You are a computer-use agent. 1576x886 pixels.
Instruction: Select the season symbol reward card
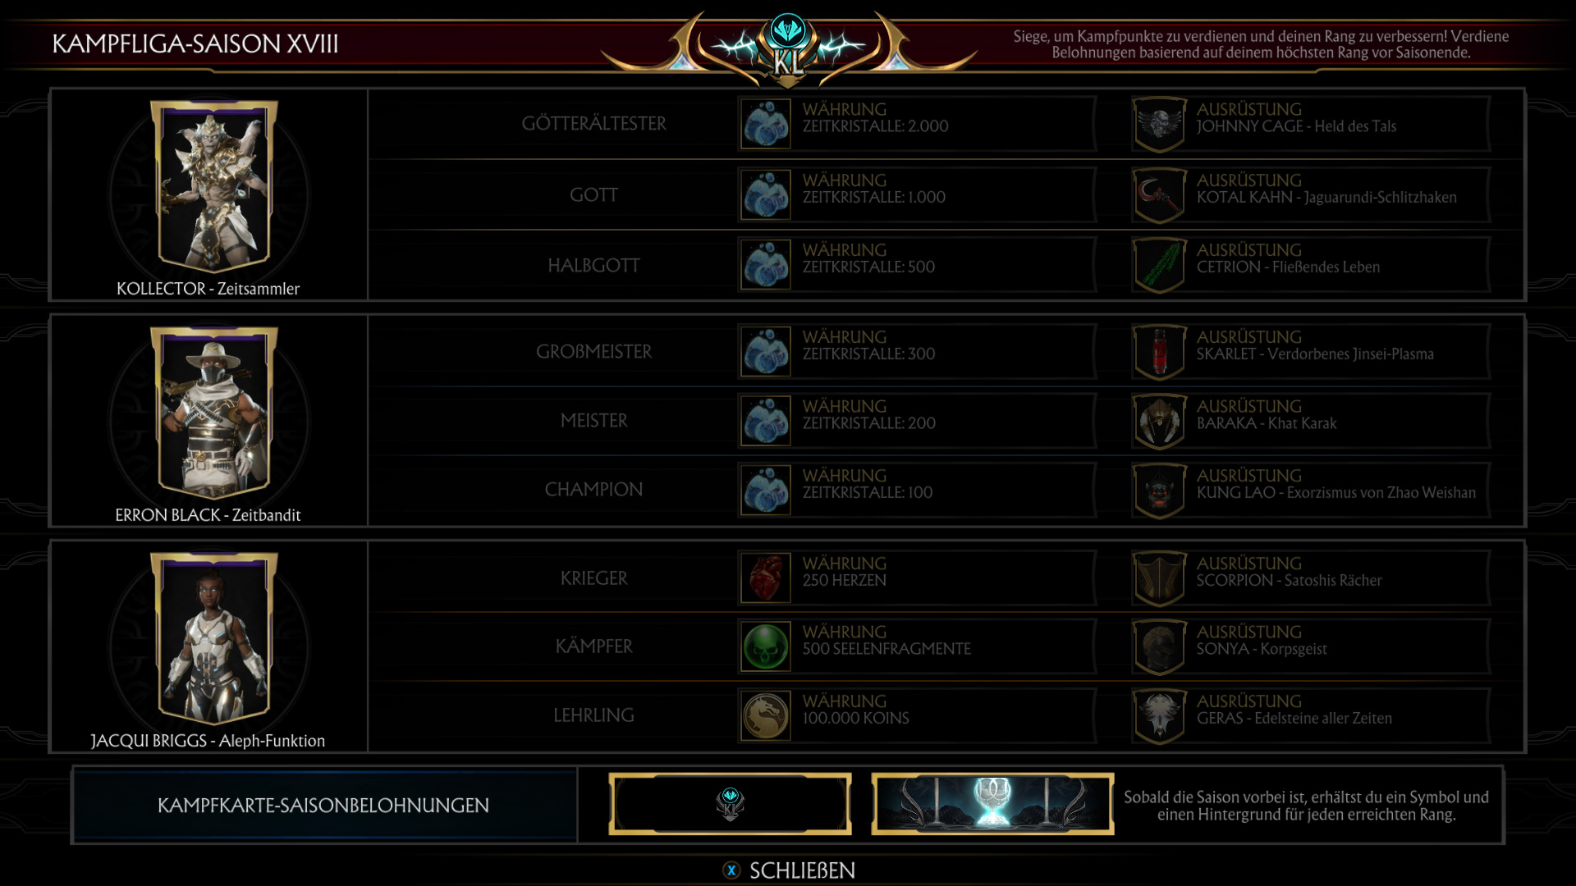click(730, 804)
